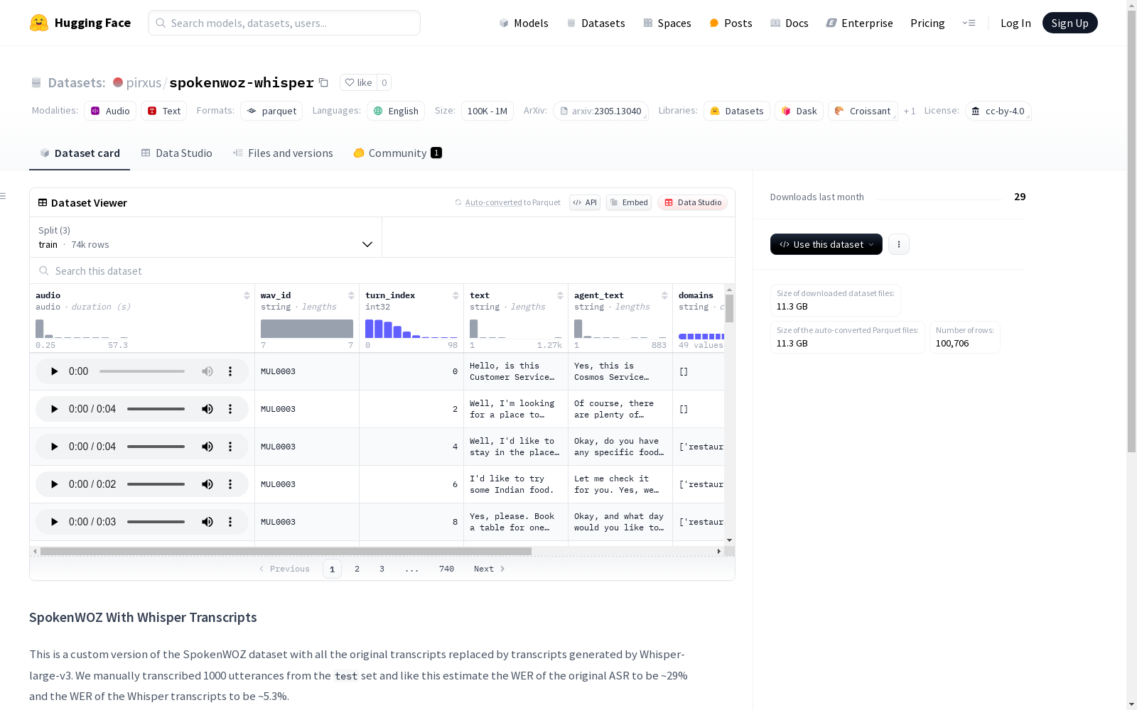Expand the left sidebar table of contents
The image size is (1137, 710).
pos(4,196)
